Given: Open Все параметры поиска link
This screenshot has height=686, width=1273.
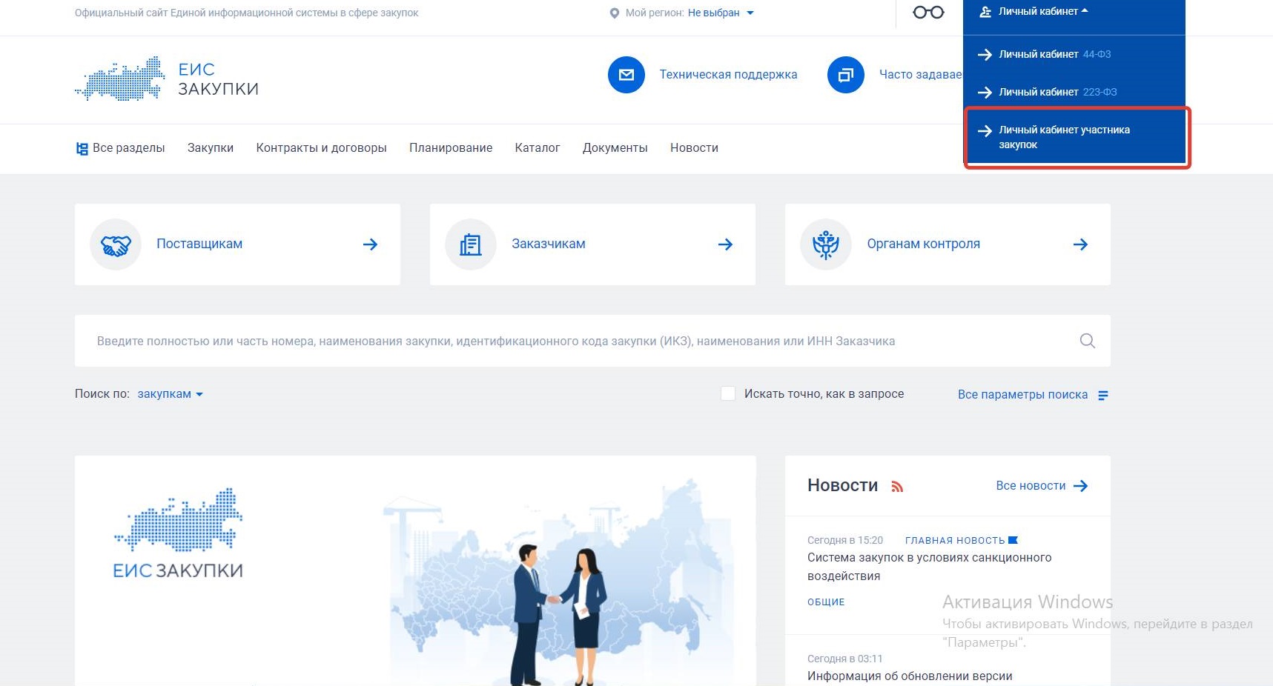Looking at the screenshot, I should click(1023, 395).
